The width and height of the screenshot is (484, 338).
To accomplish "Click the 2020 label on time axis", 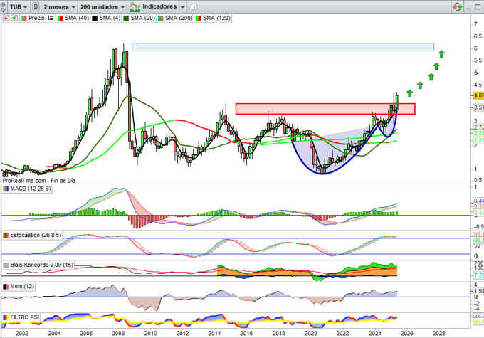I will (311, 333).
